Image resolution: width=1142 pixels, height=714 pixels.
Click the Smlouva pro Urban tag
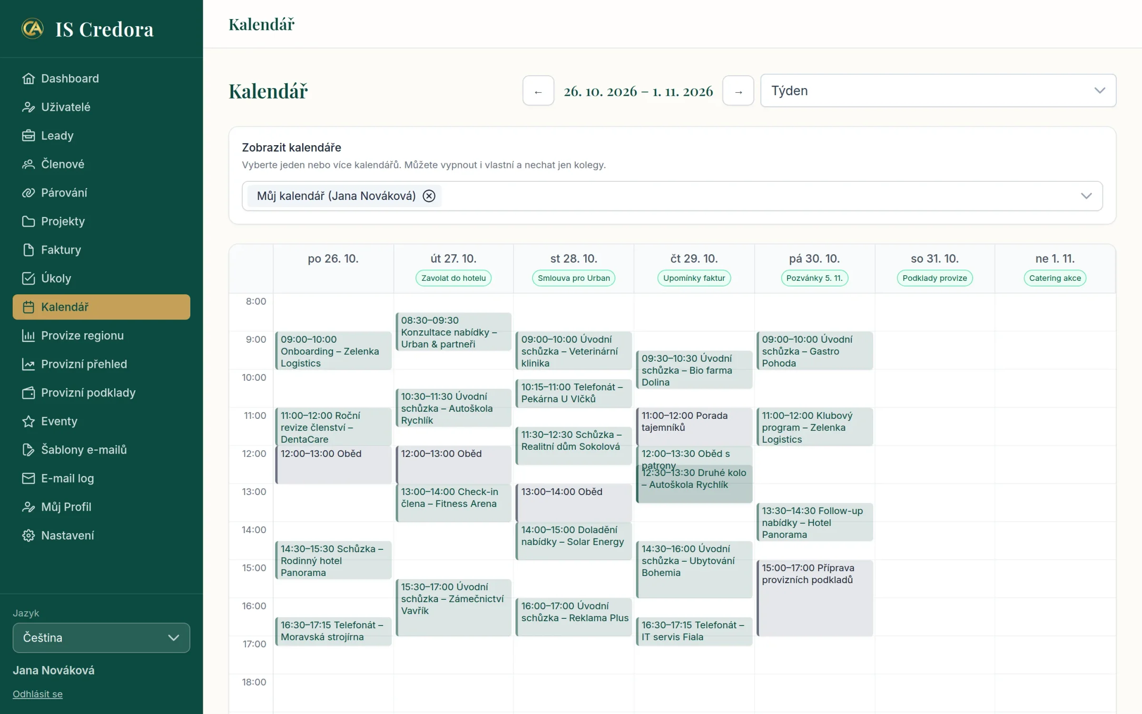[574, 278]
